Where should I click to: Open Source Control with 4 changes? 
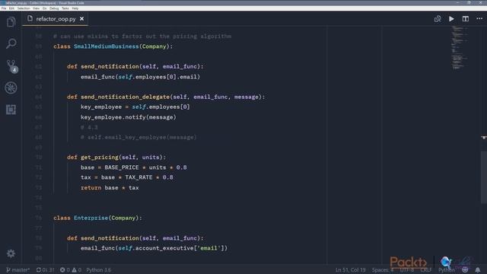(x=11, y=66)
